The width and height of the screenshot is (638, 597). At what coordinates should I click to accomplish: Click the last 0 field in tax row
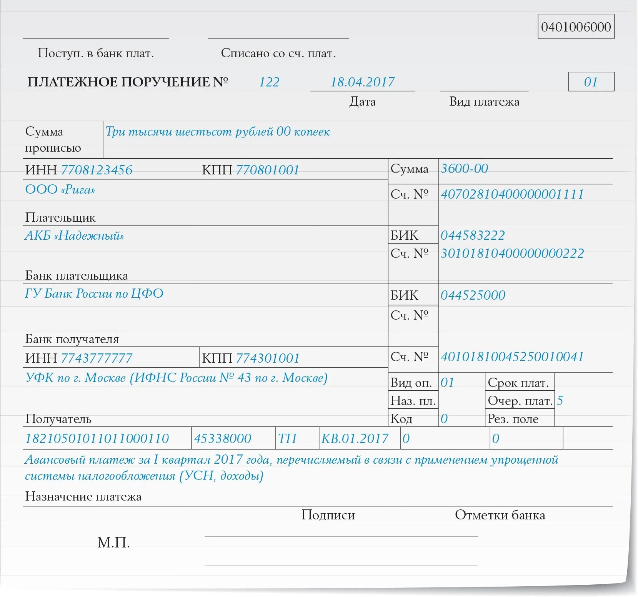496,438
